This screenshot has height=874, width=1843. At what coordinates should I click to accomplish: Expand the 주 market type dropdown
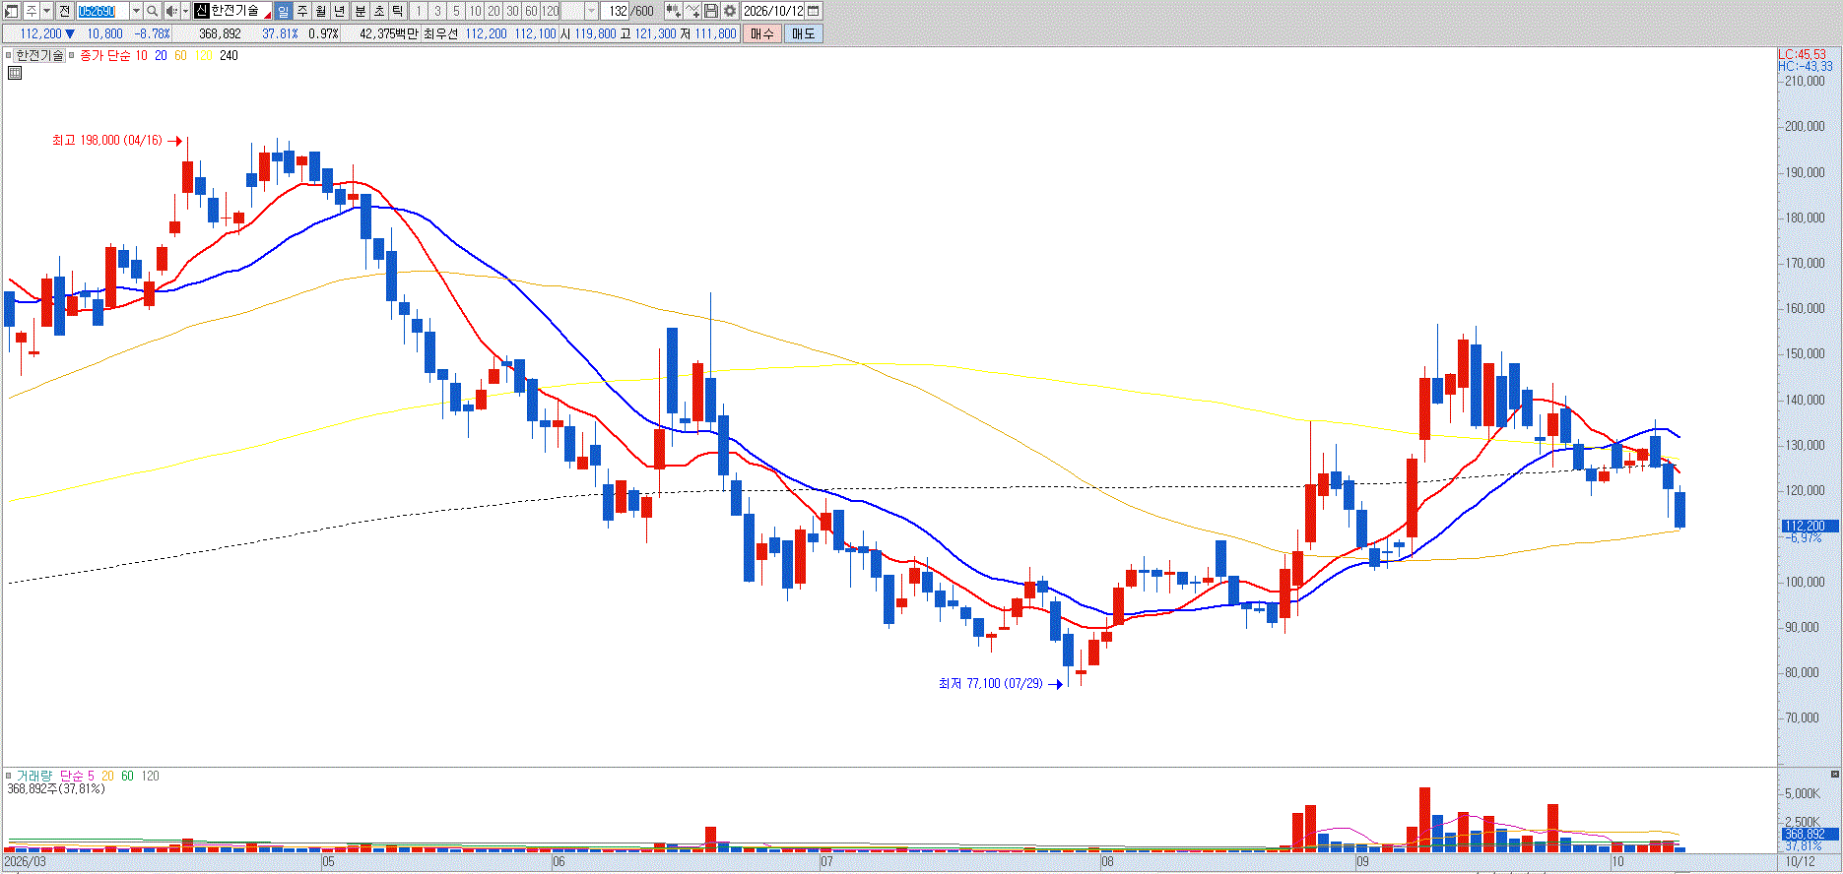tap(46, 11)
